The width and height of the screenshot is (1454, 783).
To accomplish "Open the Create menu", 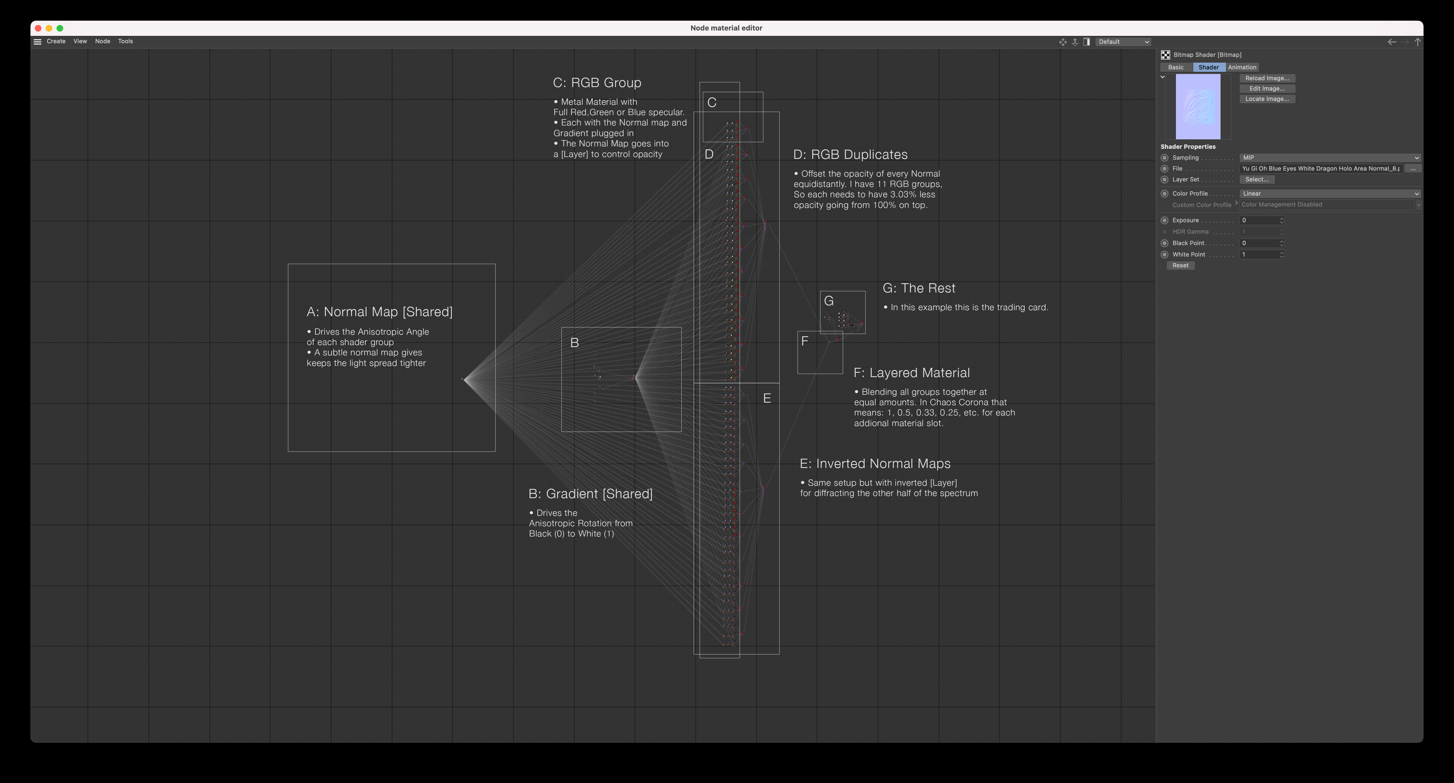I will coord(56,41).
